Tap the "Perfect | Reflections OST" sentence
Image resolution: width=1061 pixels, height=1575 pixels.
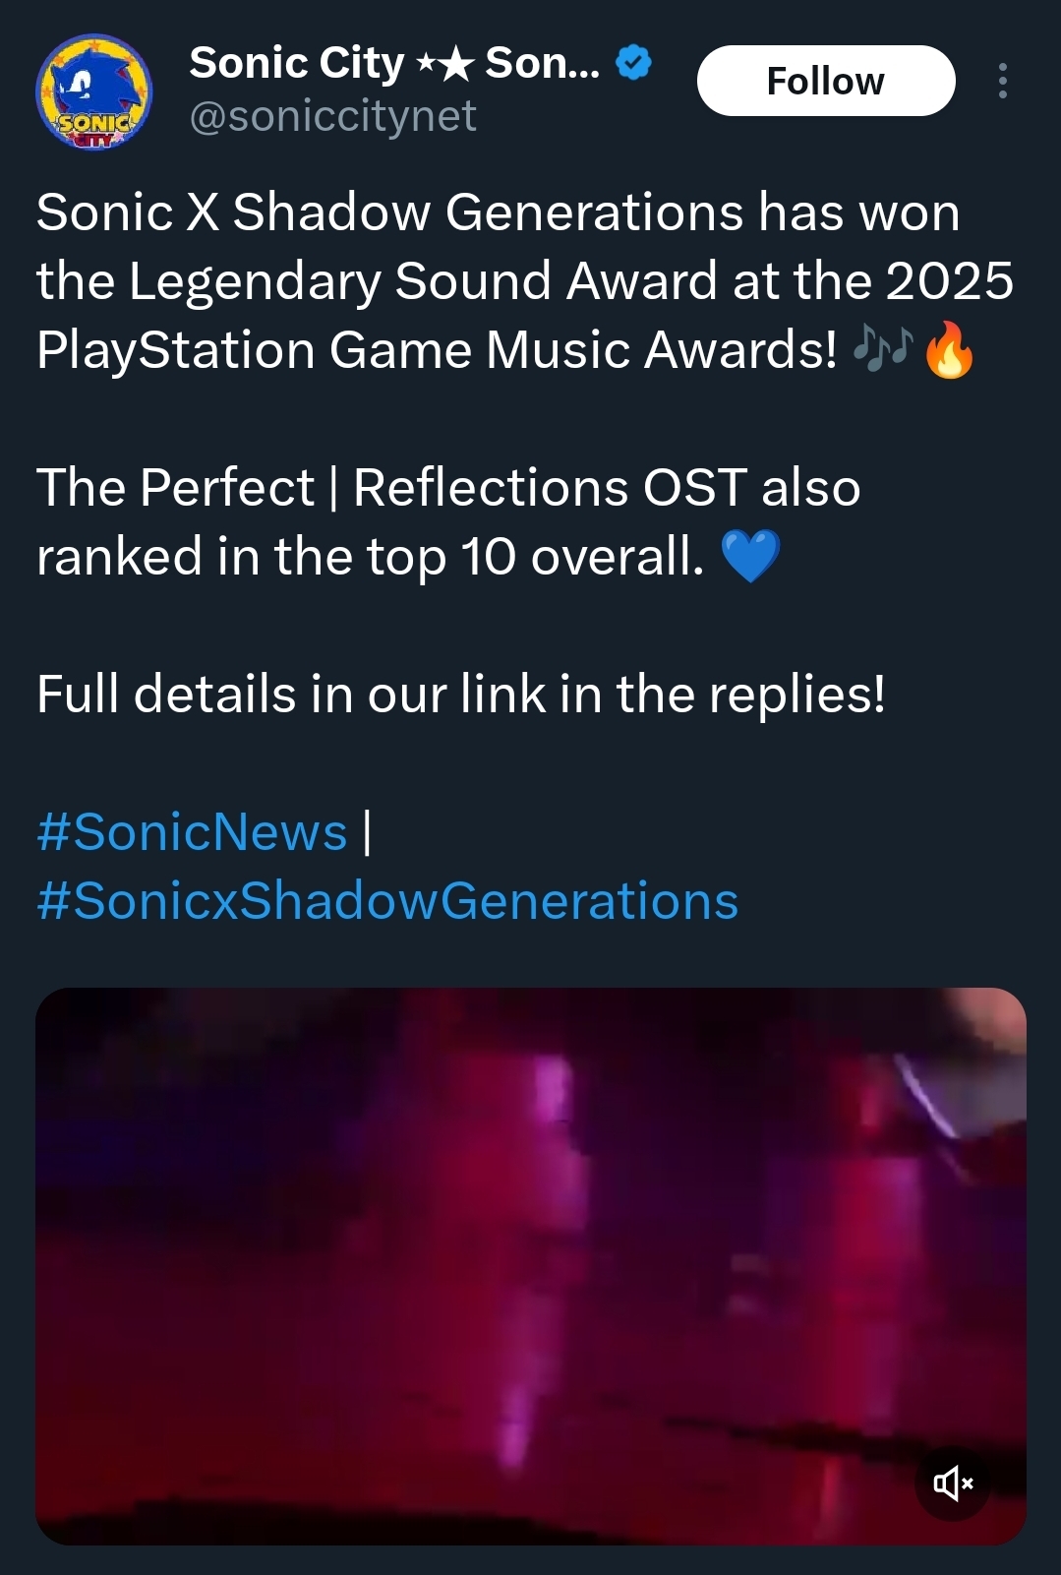coord(447,488)
